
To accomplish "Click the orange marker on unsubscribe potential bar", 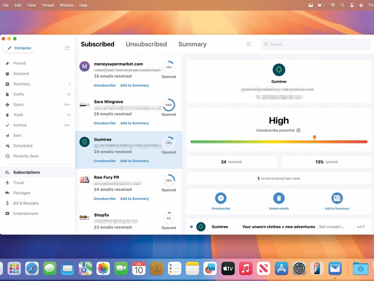I will pos(314,137).
